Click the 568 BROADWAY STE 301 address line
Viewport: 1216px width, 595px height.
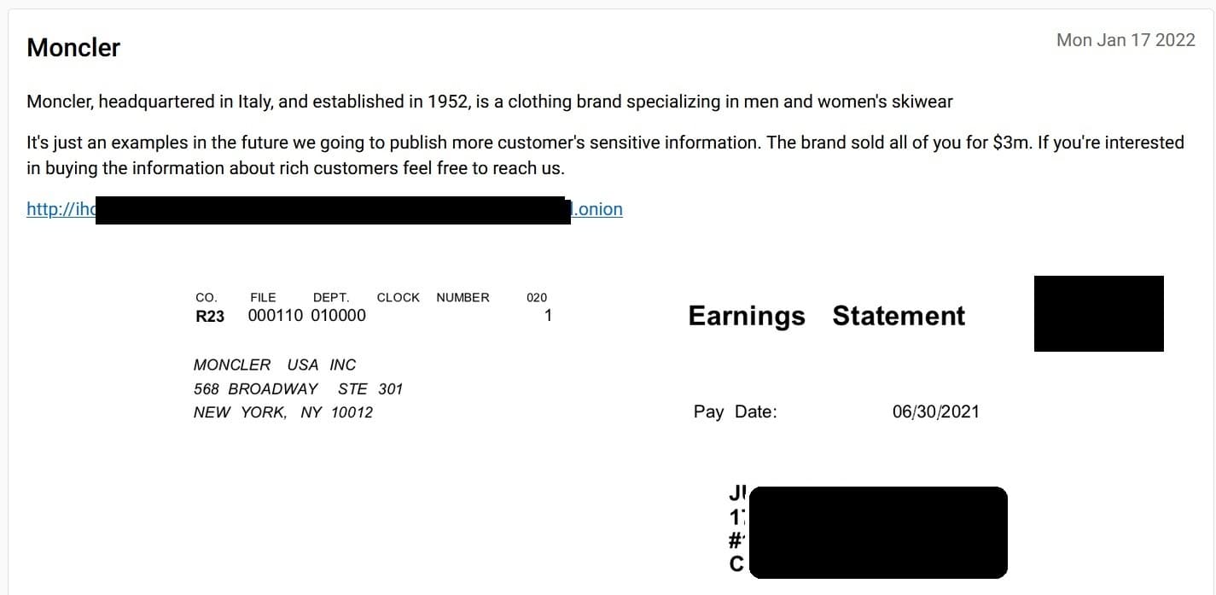[x=298, y=388]
